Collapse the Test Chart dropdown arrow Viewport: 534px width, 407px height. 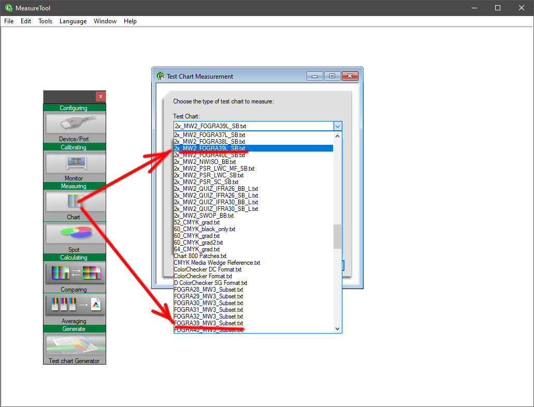[337, 126]
